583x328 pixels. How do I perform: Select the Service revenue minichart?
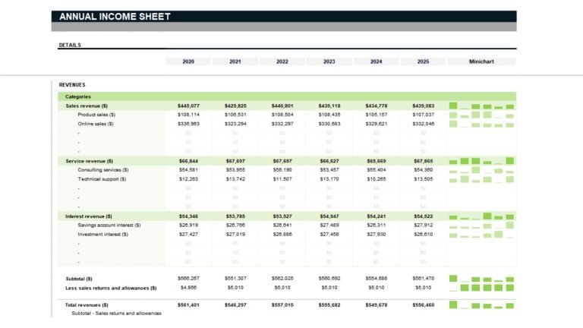click(x=481, y=161)
